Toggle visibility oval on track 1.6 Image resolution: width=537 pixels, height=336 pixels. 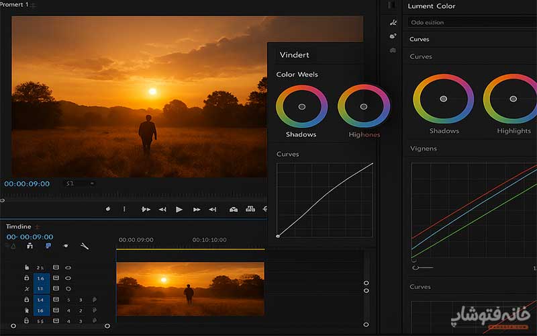click(68, 278)
